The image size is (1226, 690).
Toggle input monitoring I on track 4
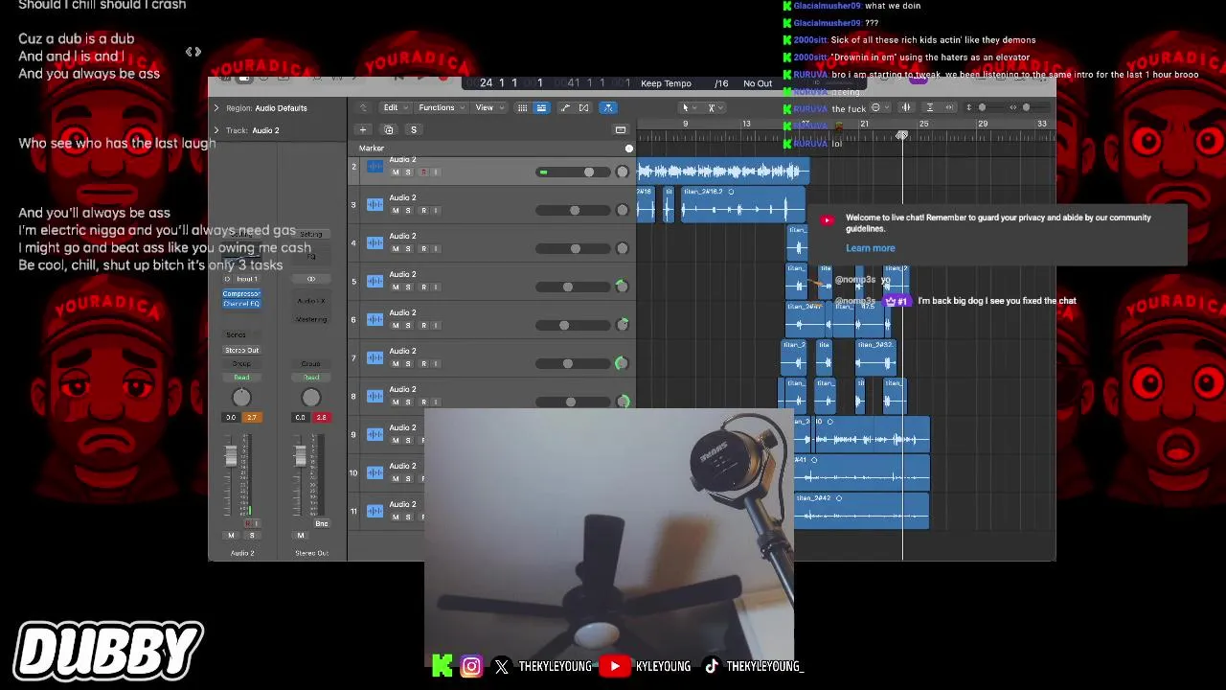[436, 248]
